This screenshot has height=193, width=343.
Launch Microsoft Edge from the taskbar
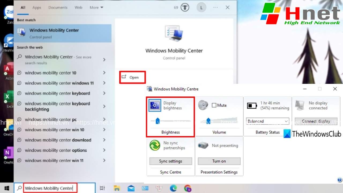[x=173, y=188]
